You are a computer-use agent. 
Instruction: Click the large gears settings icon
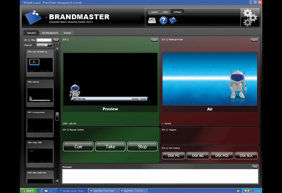point(250,18)
